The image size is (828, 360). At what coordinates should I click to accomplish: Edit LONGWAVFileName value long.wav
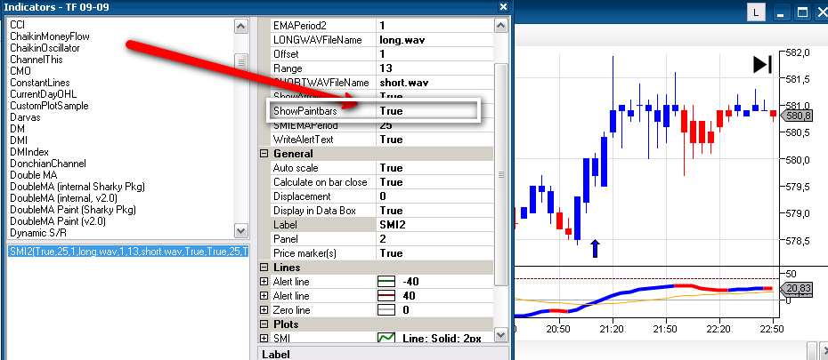tap(434, 39)
